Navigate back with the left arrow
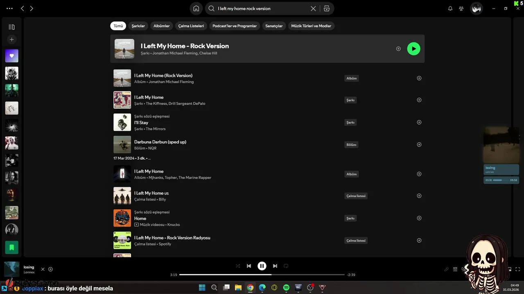This screenshot has height=294, width=524. 23,8
